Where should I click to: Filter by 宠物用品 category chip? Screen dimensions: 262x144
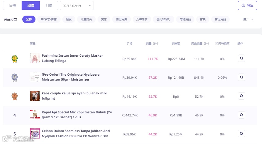tap(185, 19)
